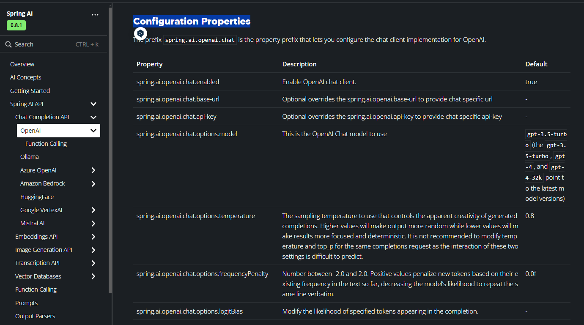Expand the Google VertexAI section
The height and width of the screenshot is (325, 584).
tap(93, 210)
